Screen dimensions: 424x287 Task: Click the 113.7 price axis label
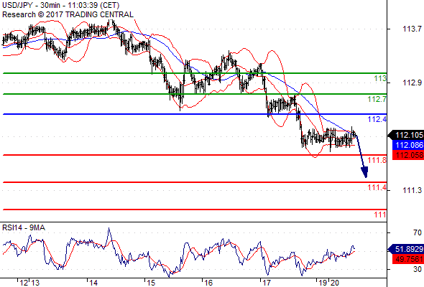coord(412,29)
